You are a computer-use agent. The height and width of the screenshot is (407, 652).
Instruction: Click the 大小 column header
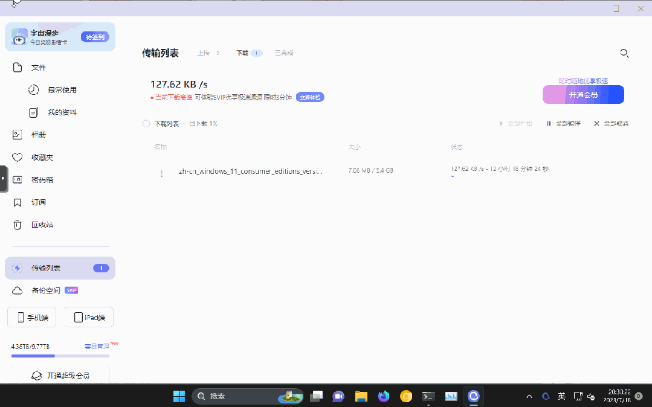tap(355, 147)
